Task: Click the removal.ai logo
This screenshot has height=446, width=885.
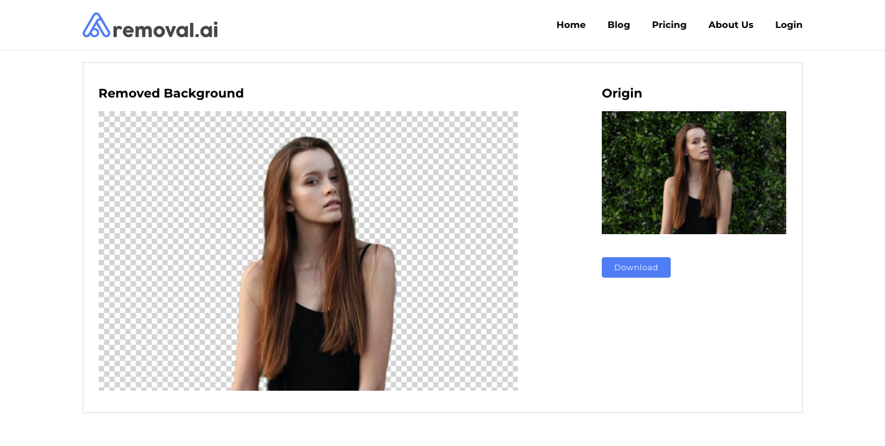Action: tap(150, 25)
